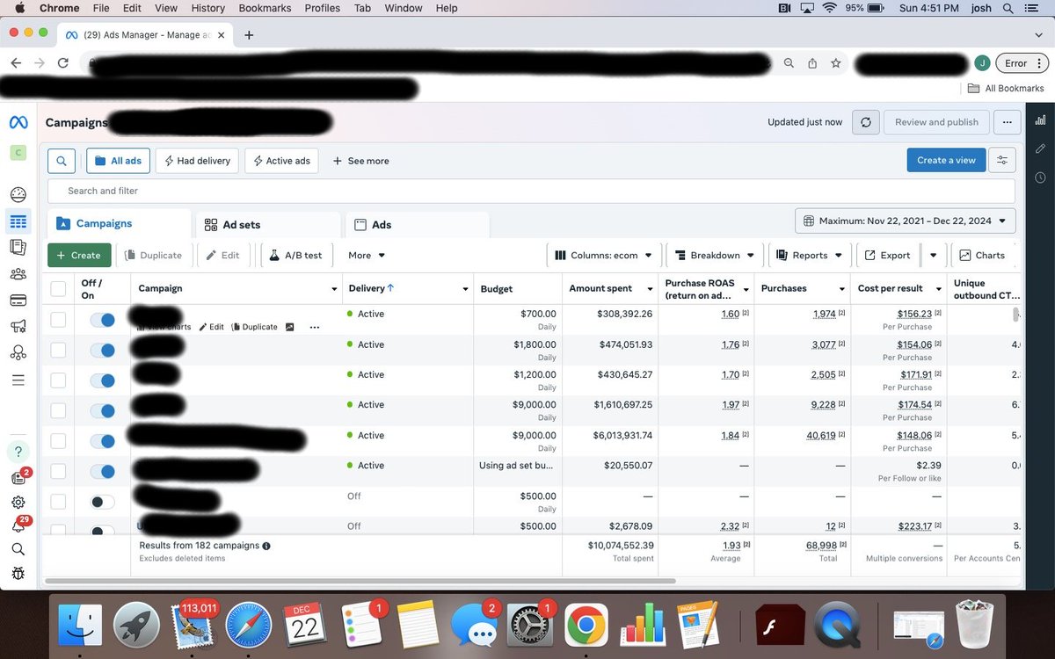Screen dimensions: 1055x659
Task: Check the select-all campaigns header checkbox
Action: point(58,288)
